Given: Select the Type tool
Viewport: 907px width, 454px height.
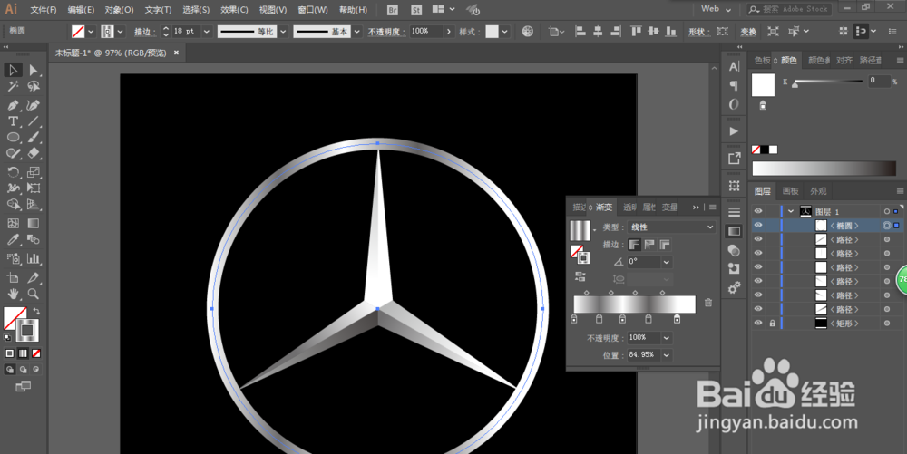Looking at the screenshot, I should click(13, 121).
